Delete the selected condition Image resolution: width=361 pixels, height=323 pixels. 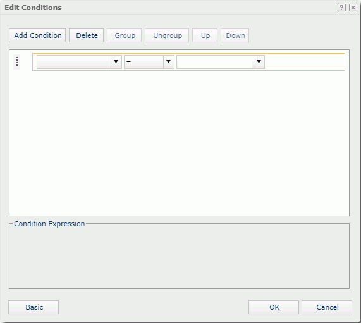[87, 35]
